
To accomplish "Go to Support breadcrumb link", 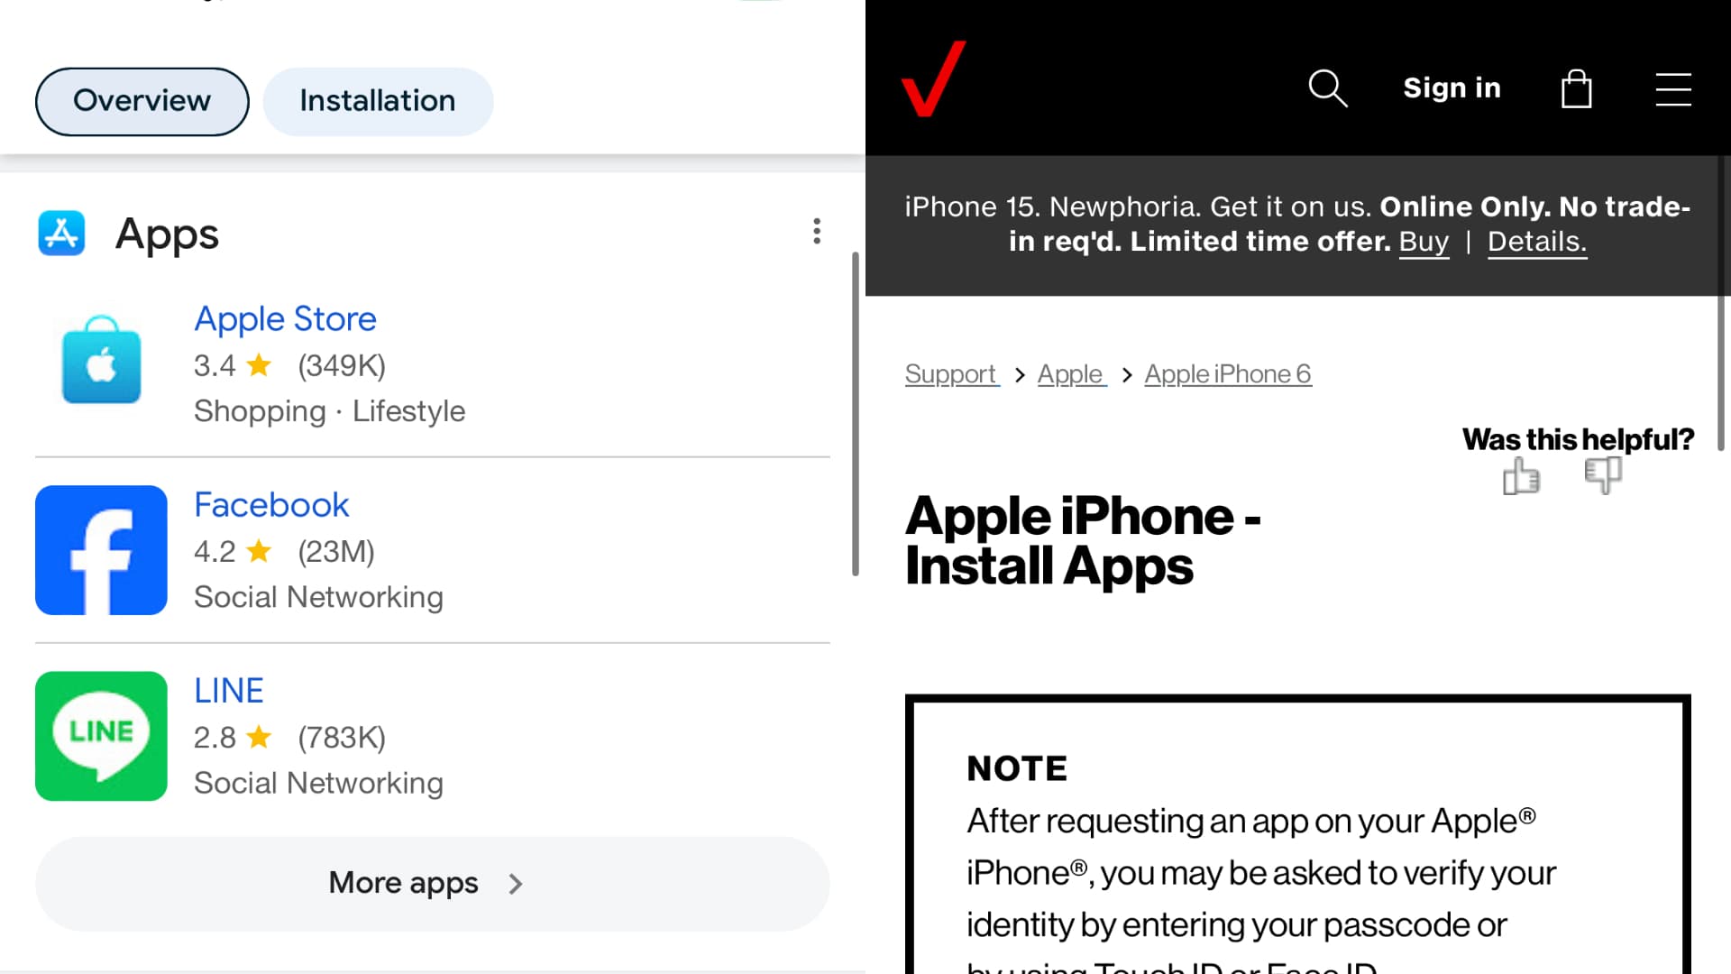I will 950,374.
